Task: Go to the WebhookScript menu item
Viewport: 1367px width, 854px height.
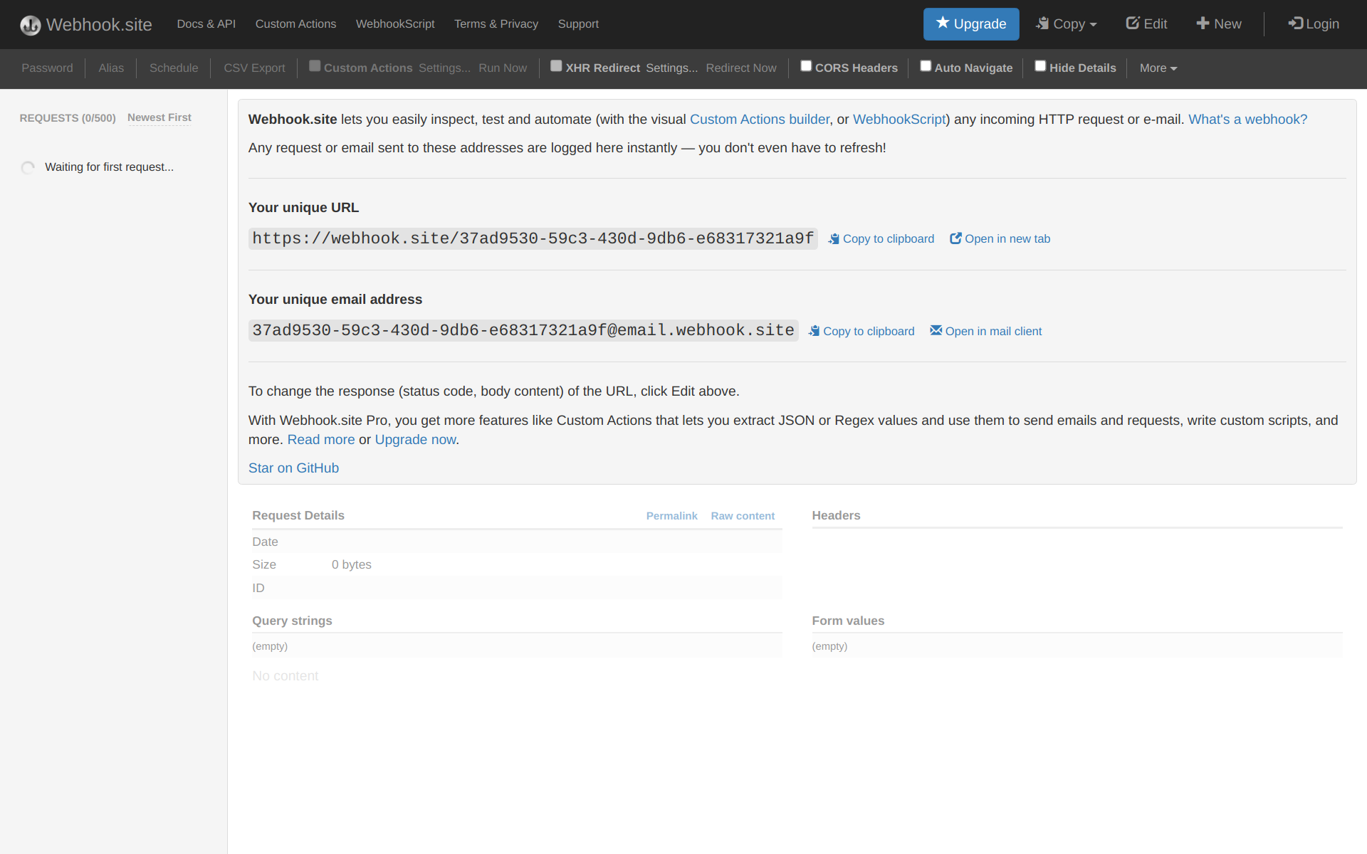Action: tap(395, 24)
